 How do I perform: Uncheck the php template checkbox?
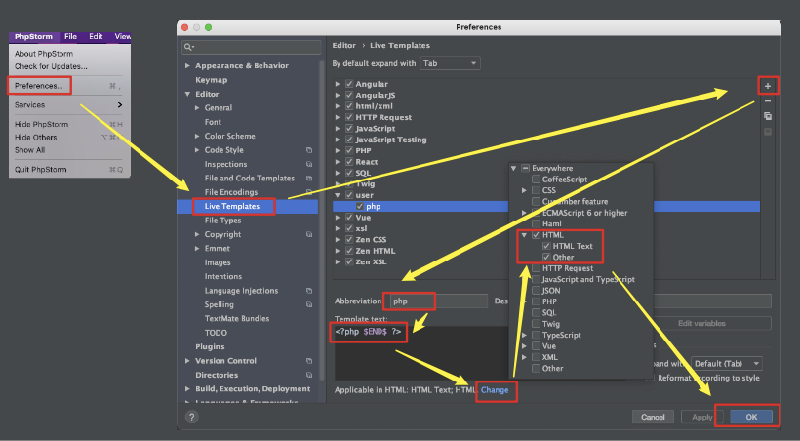(x=360, y=206)
